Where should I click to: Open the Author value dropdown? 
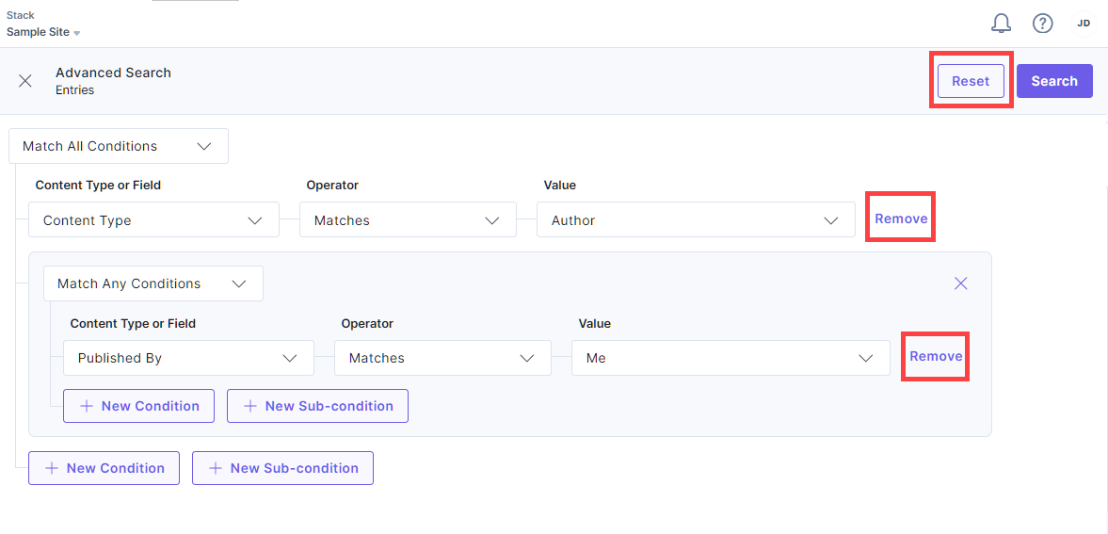pyautogui.click(x=696, y=220)
